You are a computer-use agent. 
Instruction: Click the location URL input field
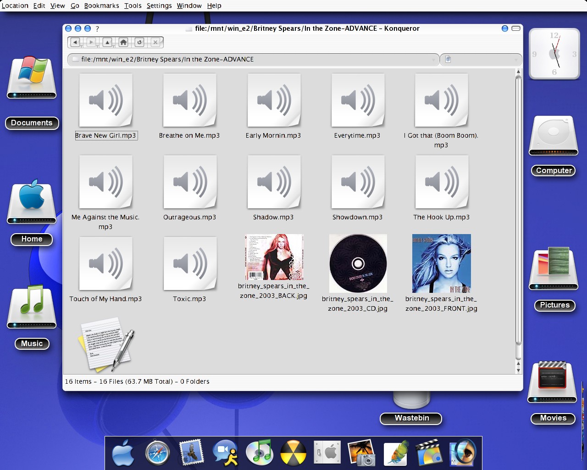tap(253, 59)
